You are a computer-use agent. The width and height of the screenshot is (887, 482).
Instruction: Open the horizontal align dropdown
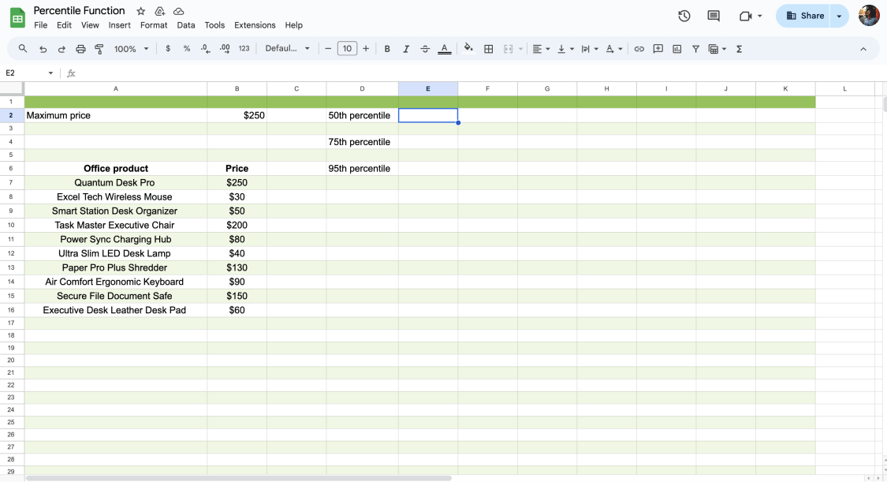pyautogui.click(x=542, y=48)
